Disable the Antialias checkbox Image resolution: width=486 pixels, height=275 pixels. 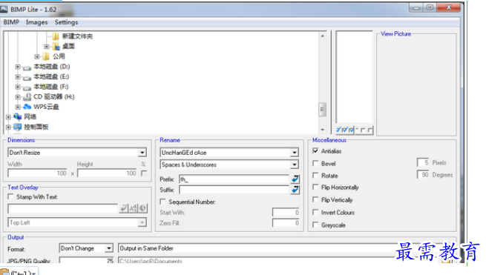[315, 150]
